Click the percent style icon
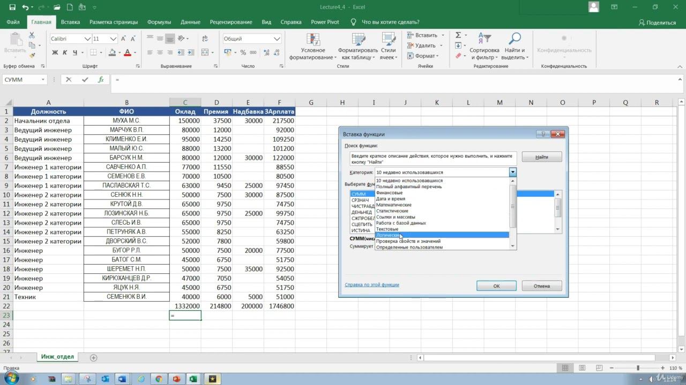 pyautogui.click(x=243, y=52)
